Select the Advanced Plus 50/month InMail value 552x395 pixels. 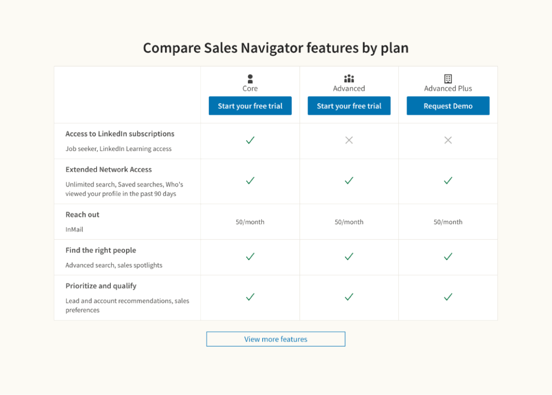click(448, 222)
